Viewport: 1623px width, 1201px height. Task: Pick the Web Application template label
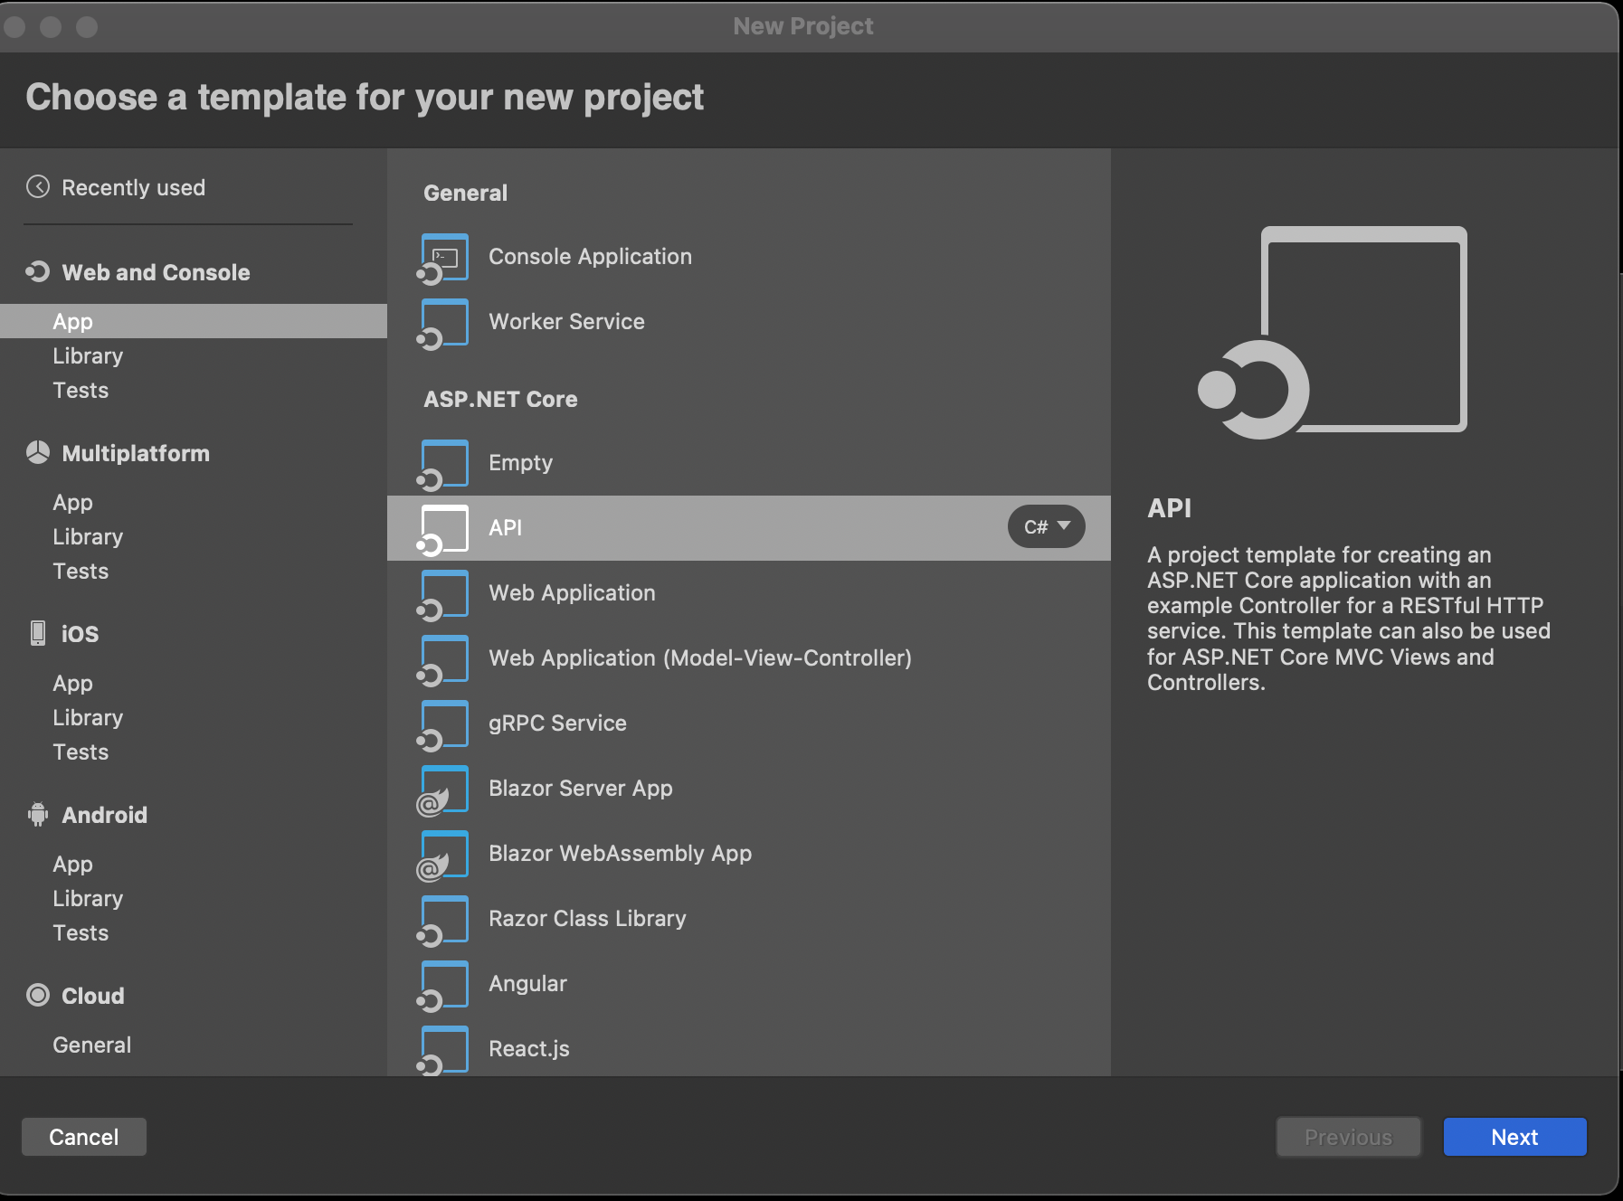(572, 593)
